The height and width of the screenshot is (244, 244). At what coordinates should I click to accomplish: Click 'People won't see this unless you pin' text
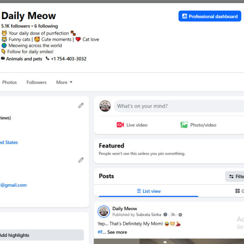142,154
